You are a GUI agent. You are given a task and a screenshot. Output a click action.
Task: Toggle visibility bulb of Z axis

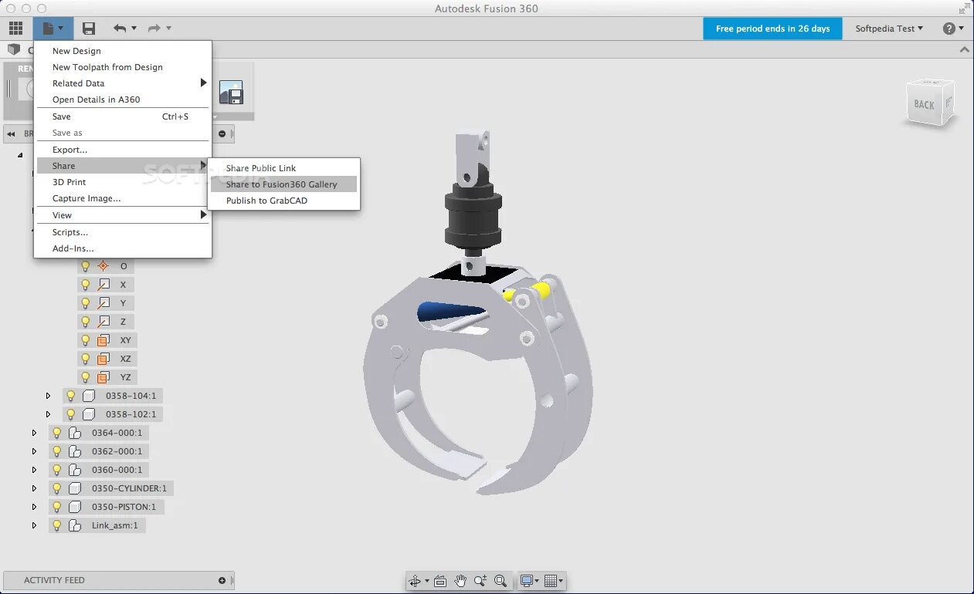point(86,322)
